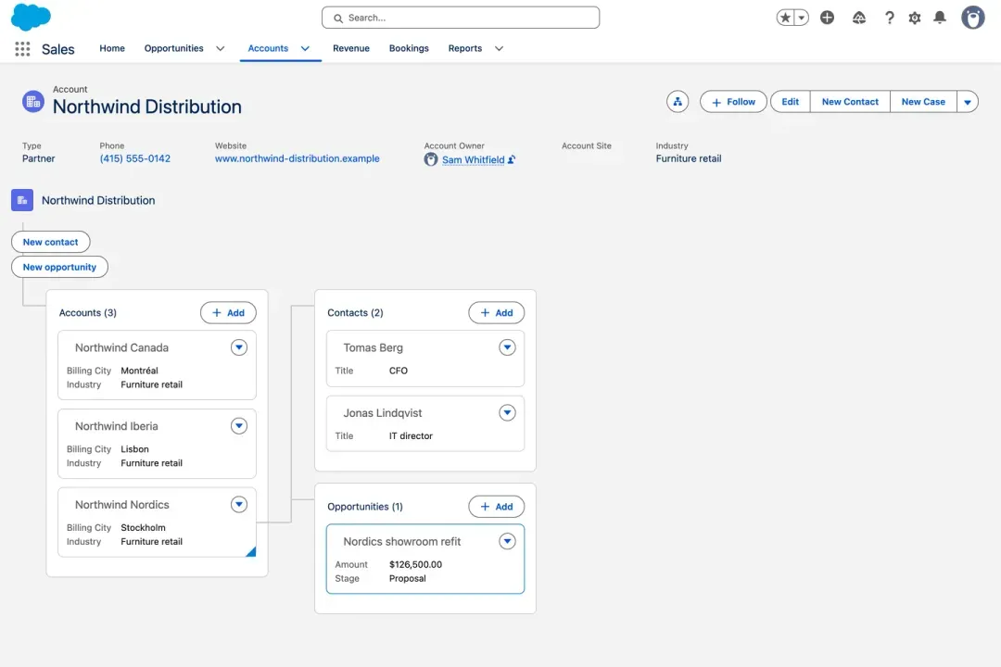Open the Northwind Iberia account
The width and height of the screenshot is (1001, 667).
click(116, 426)
